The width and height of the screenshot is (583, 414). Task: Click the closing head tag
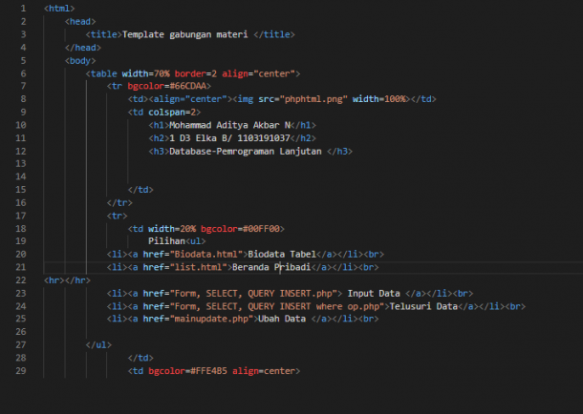82,48
